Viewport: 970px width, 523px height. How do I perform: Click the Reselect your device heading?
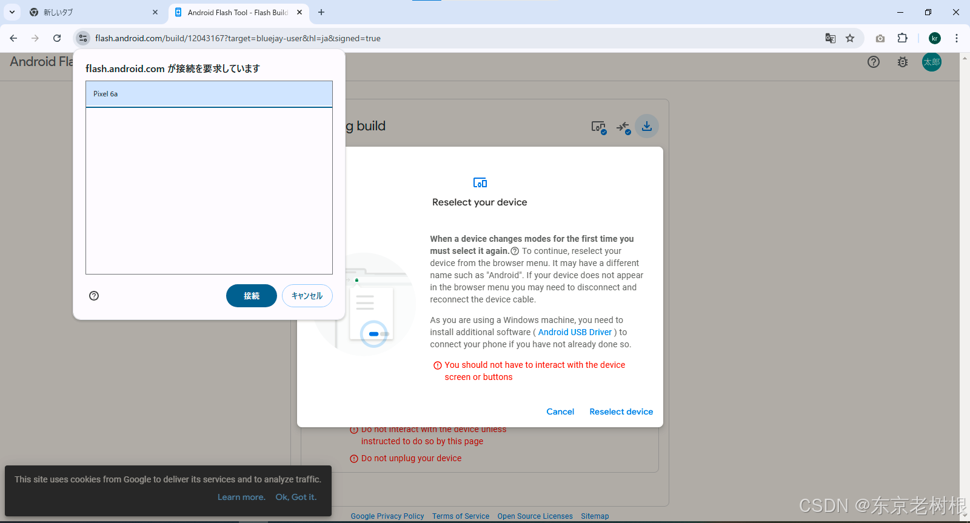click(x=480, y=202)
